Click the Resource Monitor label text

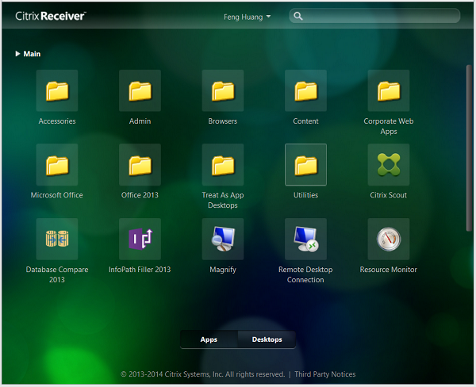[x=389, y=270]
